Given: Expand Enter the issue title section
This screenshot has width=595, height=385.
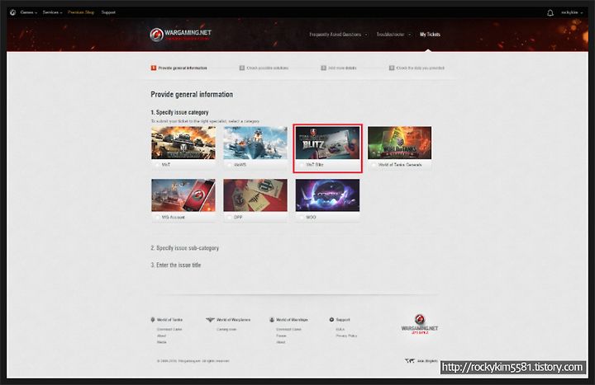Looking at the screenshot, I should [176, 265].
